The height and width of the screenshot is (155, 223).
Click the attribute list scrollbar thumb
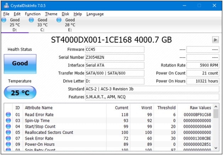216,114
